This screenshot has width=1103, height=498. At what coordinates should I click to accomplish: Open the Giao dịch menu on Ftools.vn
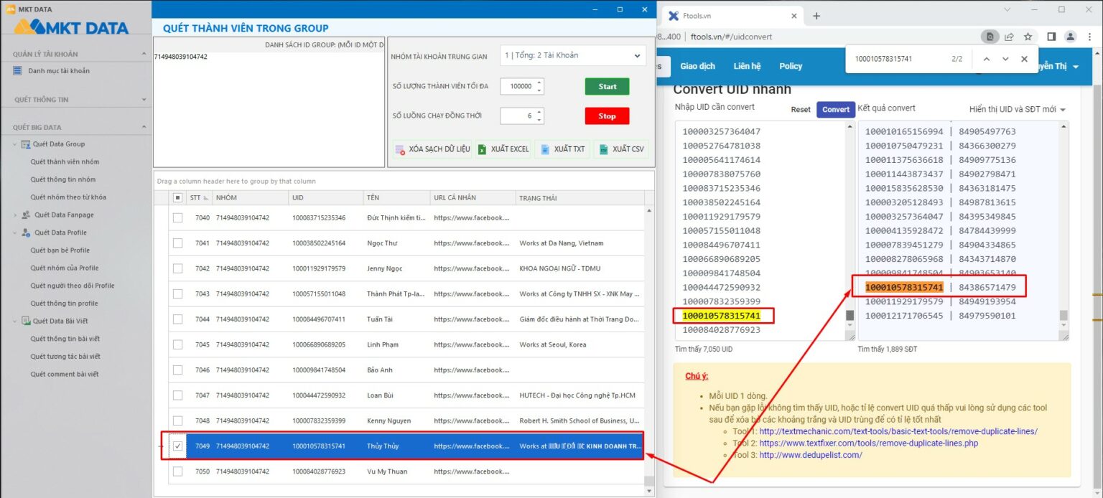tap(697, 65)
